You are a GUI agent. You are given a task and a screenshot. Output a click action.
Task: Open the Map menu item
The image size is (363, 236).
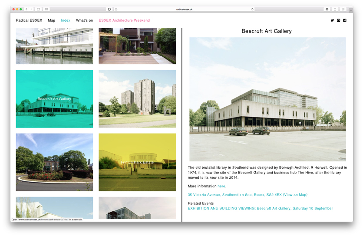pyautogui.click(x=51, y=20)
